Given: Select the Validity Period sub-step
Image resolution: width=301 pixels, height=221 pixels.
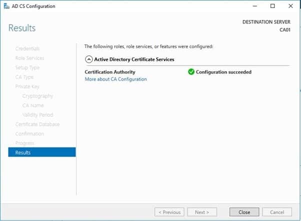Looking at the screenshot, I should (x=37, y=115).
